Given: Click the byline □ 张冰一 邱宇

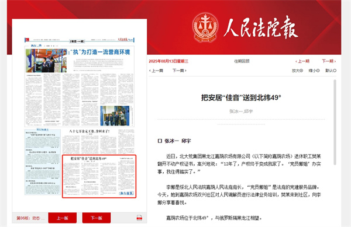Looking at the screenshot, I should (x=174, y=141).
